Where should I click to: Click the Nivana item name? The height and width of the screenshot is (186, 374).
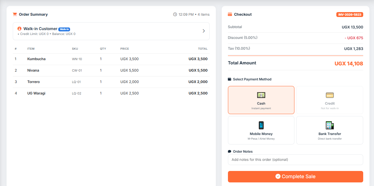tap(33, 70)
